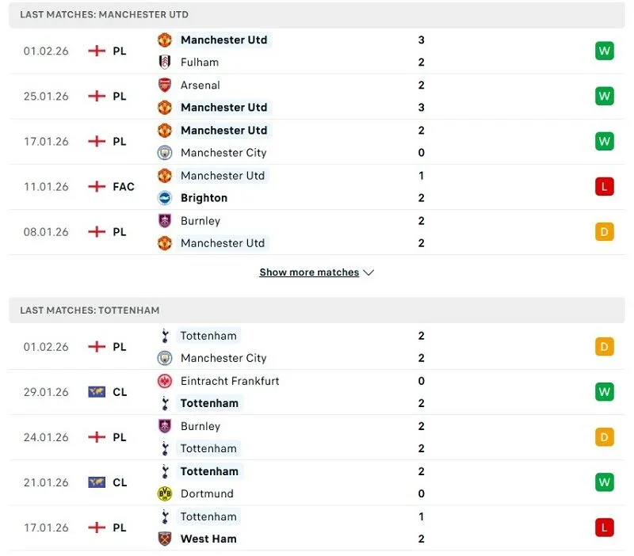
Task: Click the Brighton club crest icon
Action: click(x=165, y=198)
